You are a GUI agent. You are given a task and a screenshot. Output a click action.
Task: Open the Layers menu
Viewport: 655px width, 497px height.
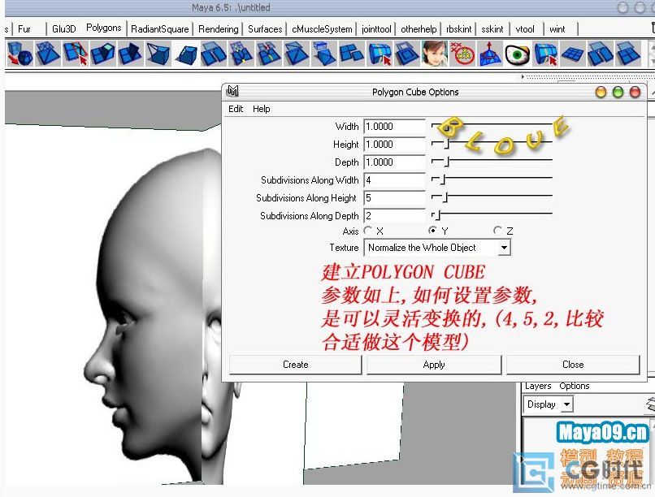point(538,386)
